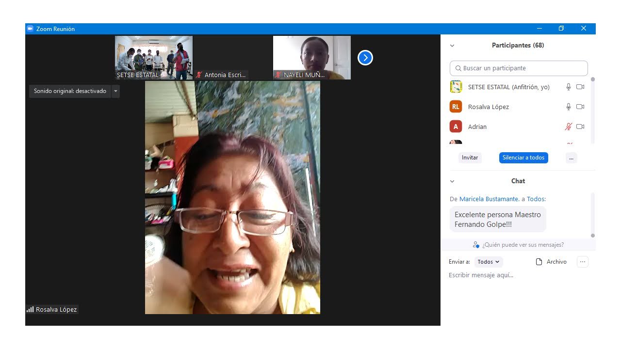
Task: Select Rosalva López name in participants list
Action: click(489, 107)
